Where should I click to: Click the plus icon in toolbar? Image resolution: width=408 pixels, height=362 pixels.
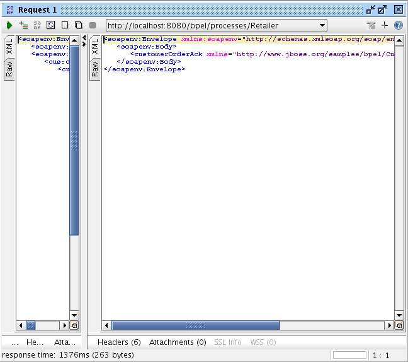(x=385, y=25)
